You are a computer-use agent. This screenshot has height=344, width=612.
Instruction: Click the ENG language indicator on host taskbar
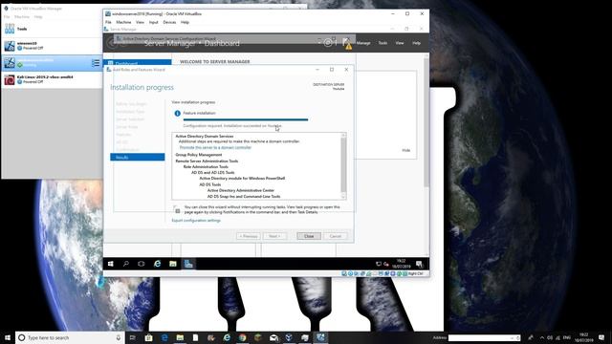pyautogui.click(x=567, y=337)
